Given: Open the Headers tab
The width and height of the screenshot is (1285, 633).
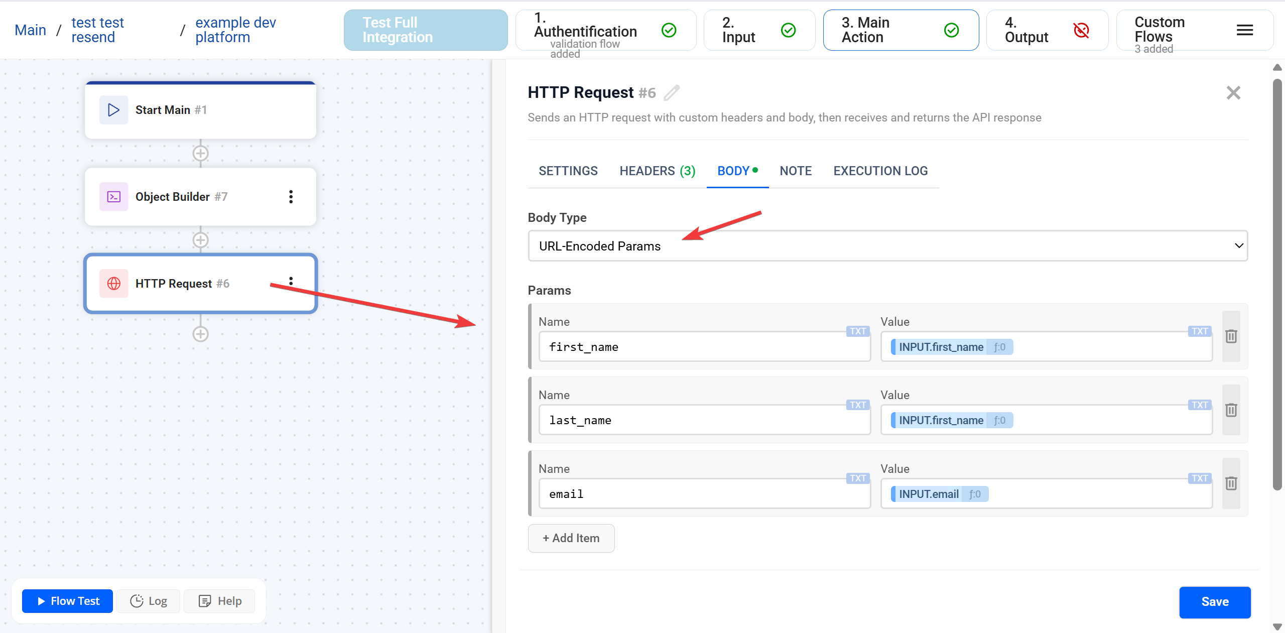Looking at the screenshot, I should pos(657,171).
